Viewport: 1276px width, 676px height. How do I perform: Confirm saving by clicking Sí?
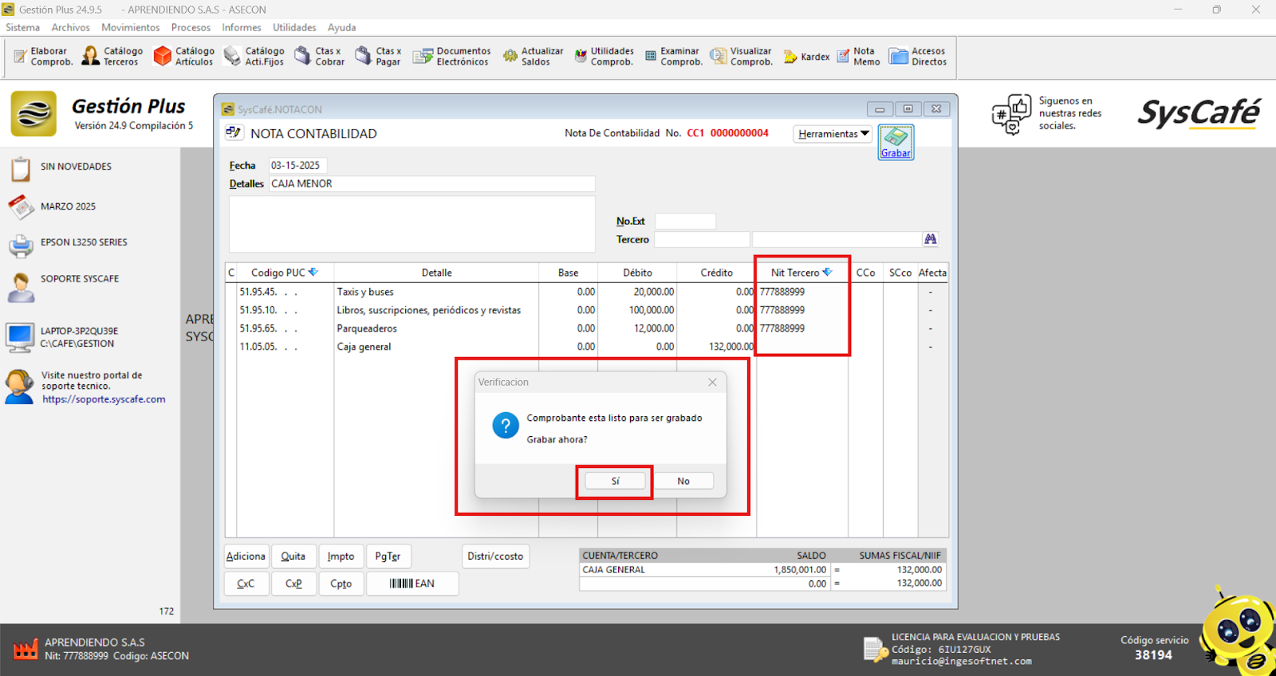(x=615, y=481)
